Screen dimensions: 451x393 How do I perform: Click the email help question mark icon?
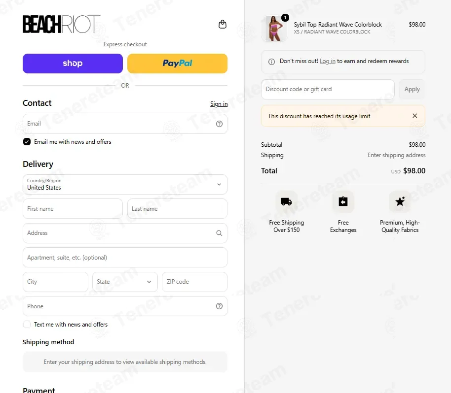[219, 124]
